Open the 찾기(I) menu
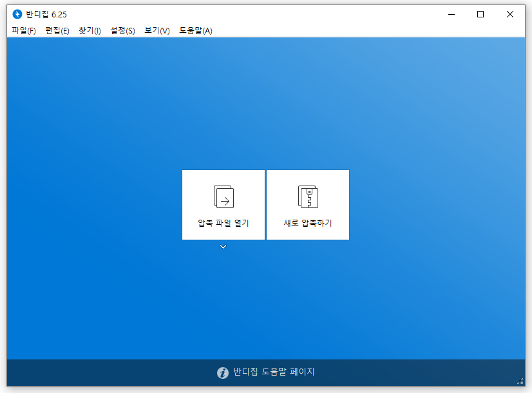This screenshot has height=393, width=532. [x=90, y=31]
